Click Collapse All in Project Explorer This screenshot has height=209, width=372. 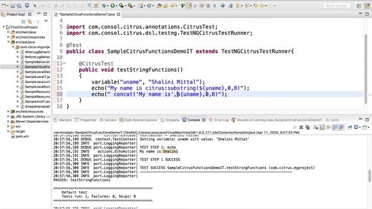pyautogui.click(x=23, y=22)
